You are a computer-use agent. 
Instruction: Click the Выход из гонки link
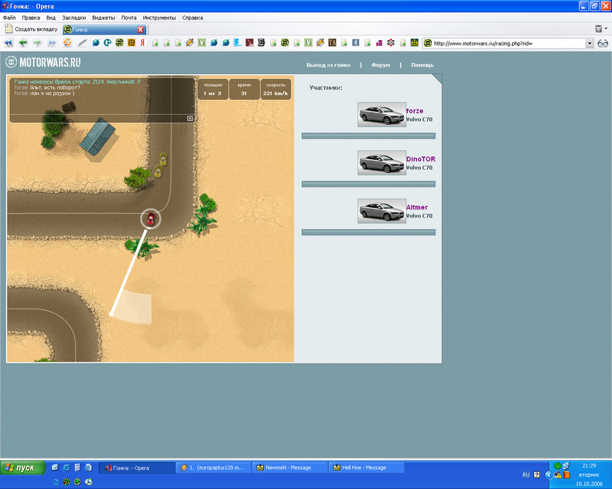coord(328,65)
